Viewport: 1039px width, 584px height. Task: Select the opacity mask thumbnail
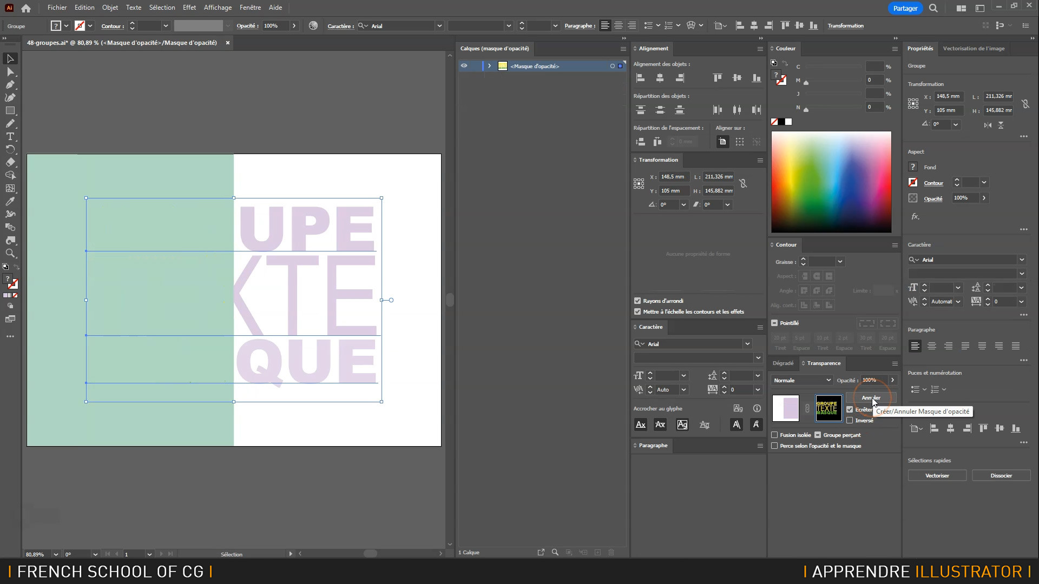828,408
